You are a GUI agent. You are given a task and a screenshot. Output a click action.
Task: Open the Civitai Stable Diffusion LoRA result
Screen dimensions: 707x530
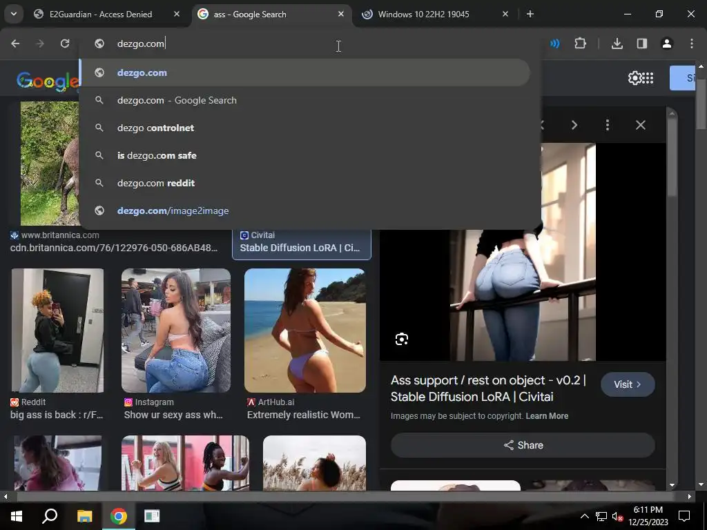point(300,248)
